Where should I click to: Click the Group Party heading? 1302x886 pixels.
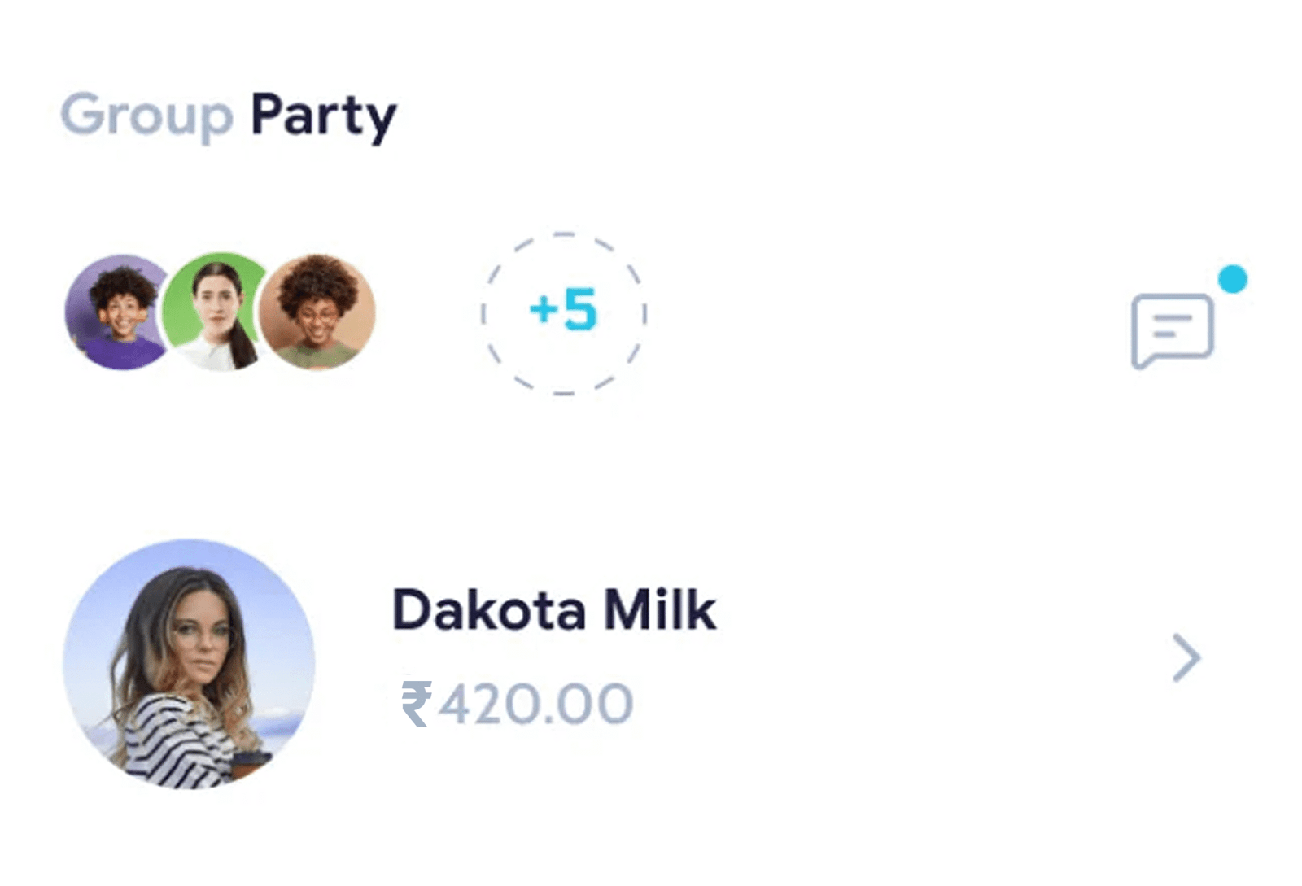click(x=229, y=115)
